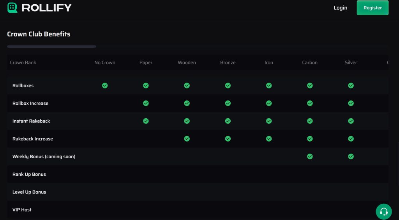Click the ROLLIFY brand name text

click(46, 8)
